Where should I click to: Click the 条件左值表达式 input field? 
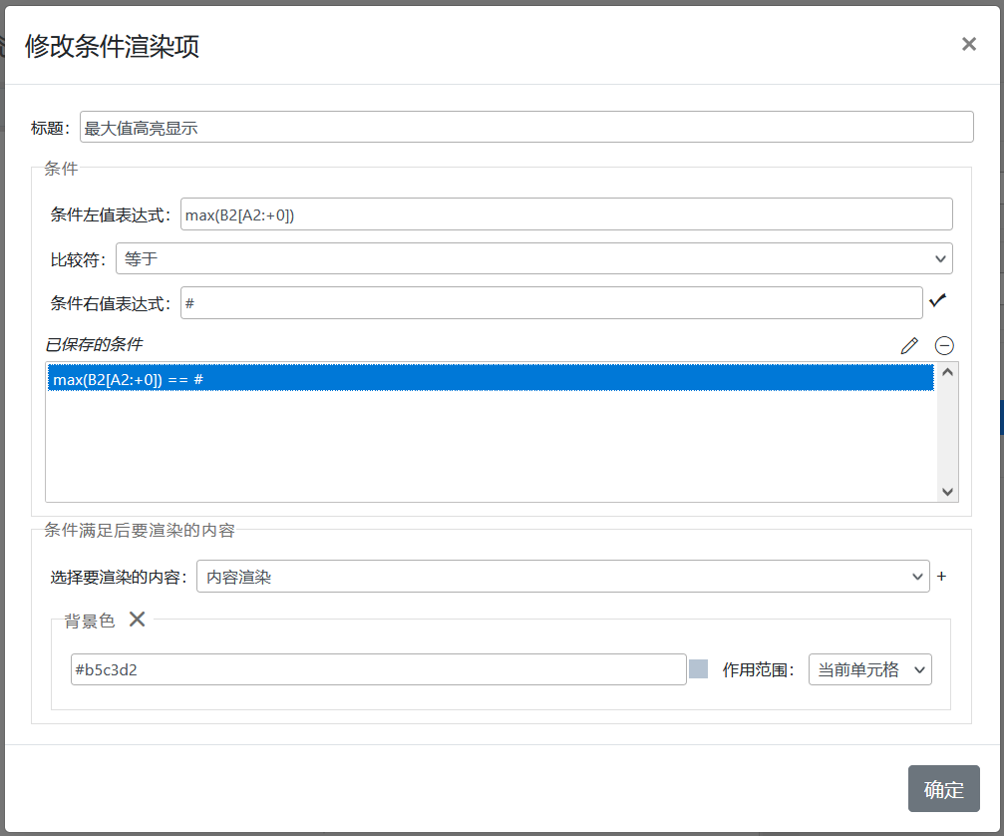566,213
